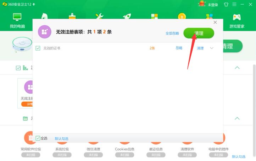Click 未扫描 under Cookies信息
Screen dimensions: 256x161
[x=124, y=155]
